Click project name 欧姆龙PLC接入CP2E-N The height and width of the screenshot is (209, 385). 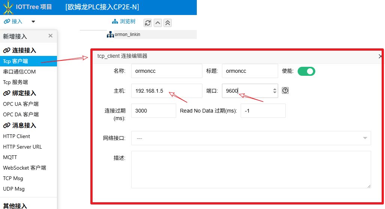tap(102, 7)
